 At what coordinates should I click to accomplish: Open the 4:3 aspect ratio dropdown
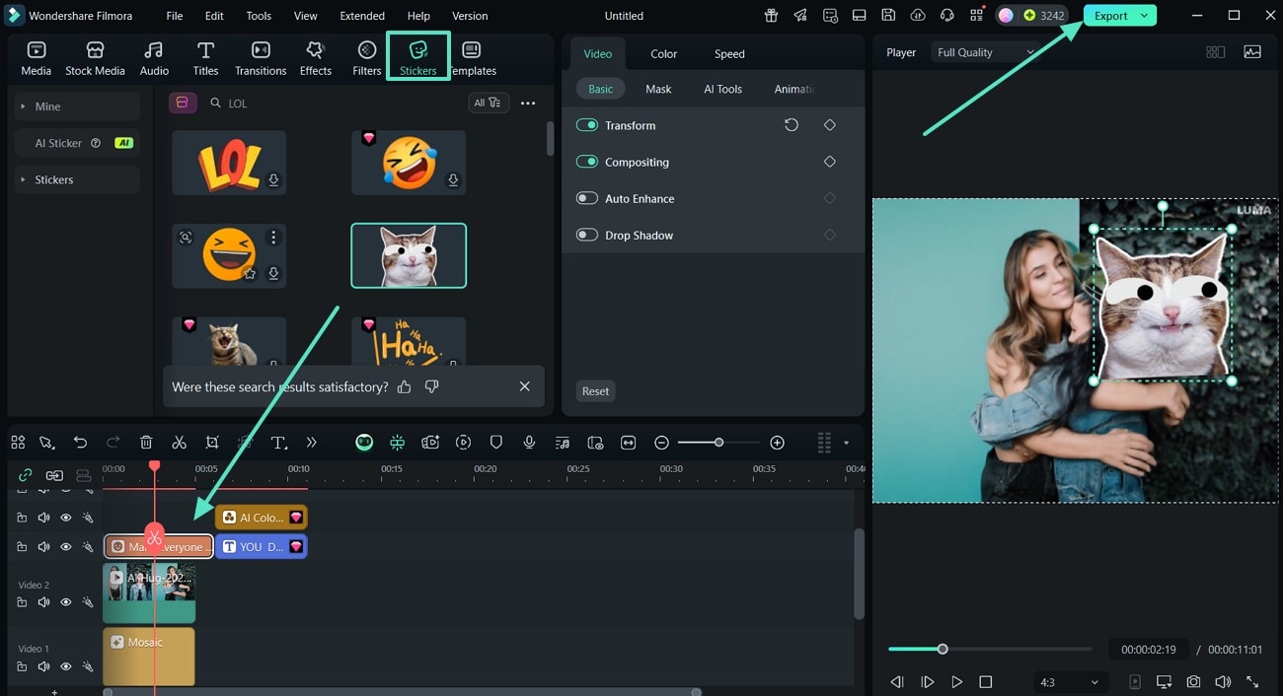tap(1069, 682)
